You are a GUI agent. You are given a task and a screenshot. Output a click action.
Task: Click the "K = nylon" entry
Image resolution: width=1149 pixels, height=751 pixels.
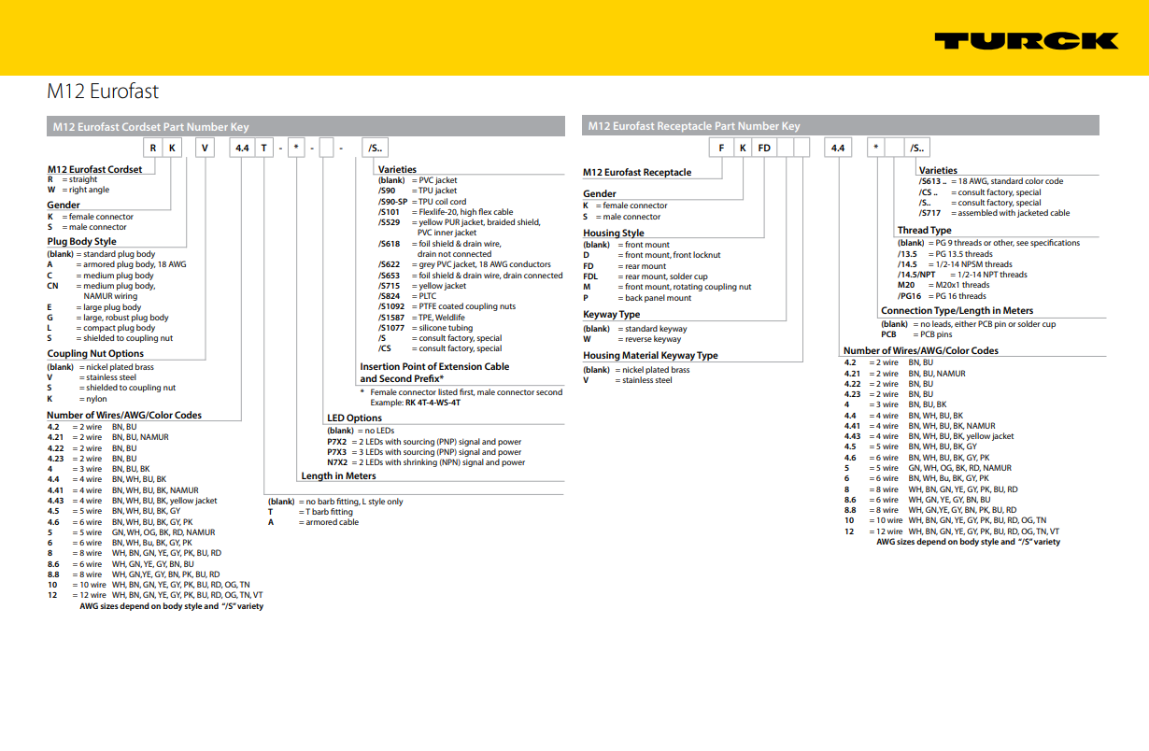78,399
